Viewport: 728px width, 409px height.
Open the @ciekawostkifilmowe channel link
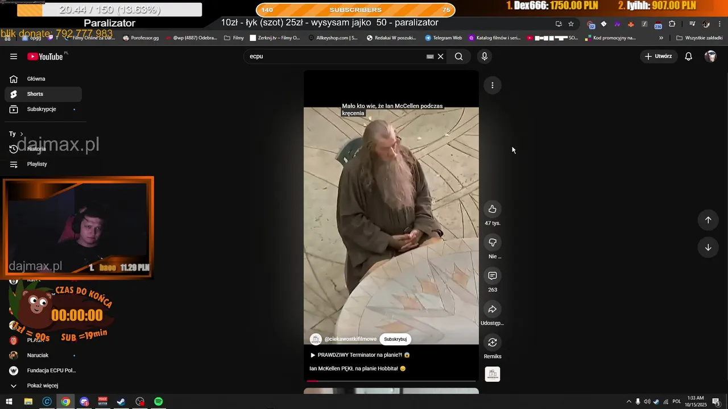pyautogui.click(x=350, y=339)
